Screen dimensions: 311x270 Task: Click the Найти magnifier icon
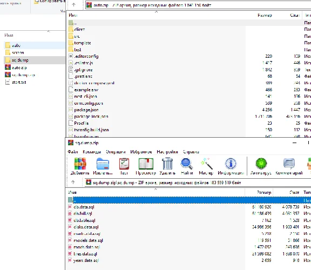click(187, 164)
